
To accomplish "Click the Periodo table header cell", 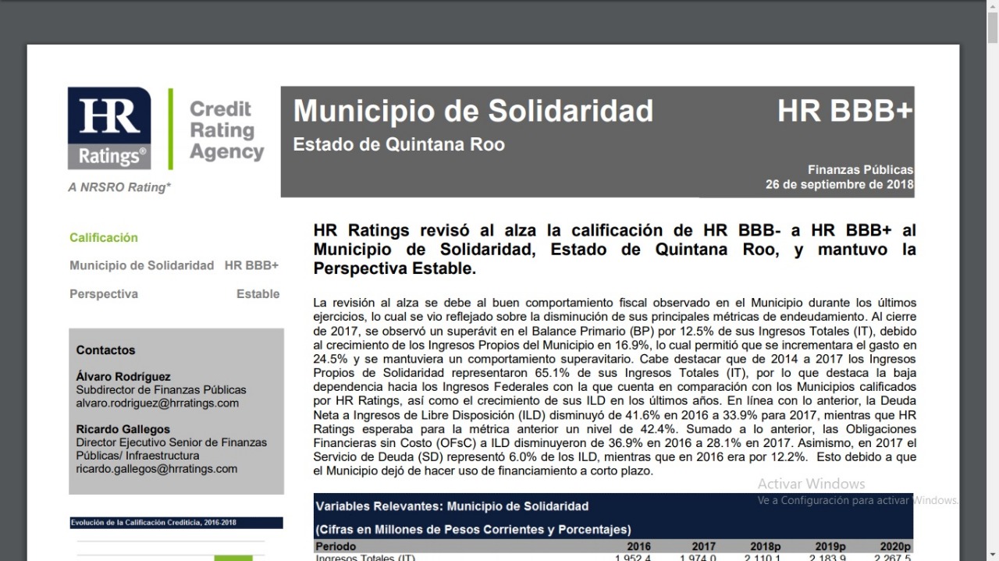I will point(336,546).
